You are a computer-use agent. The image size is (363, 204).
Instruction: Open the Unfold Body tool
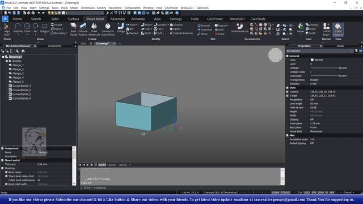click(326, 29)
